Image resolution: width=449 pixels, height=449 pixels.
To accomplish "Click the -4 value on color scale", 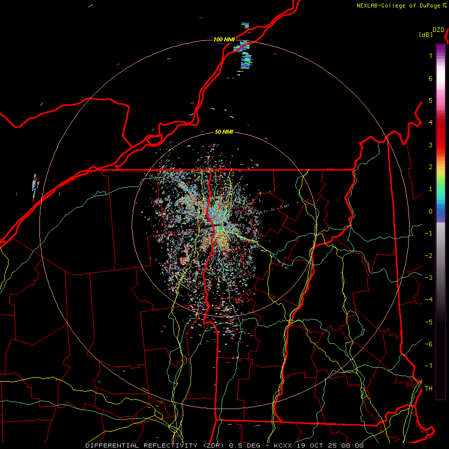I will pyautogui.click(x=429, y=300).
